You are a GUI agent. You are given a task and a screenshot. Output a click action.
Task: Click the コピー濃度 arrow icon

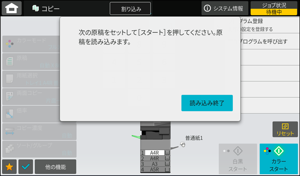[x=9, y=131]
